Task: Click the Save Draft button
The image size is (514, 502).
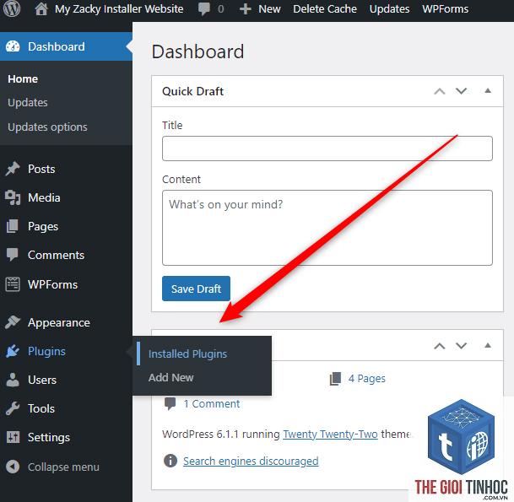Action: [196, 289]
